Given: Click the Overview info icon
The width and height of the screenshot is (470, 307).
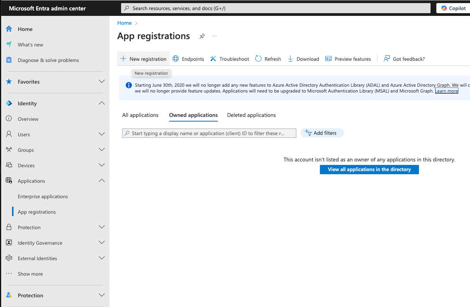Looking at the screenshot, I should 9,119.
